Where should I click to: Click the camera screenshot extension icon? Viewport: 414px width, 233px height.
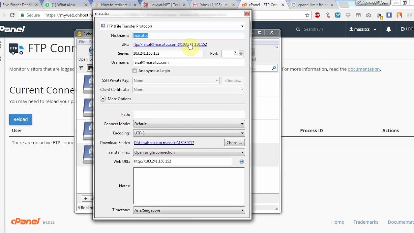[x=368, y=15]
